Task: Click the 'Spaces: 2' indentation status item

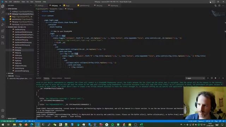Action: point(201,121)
